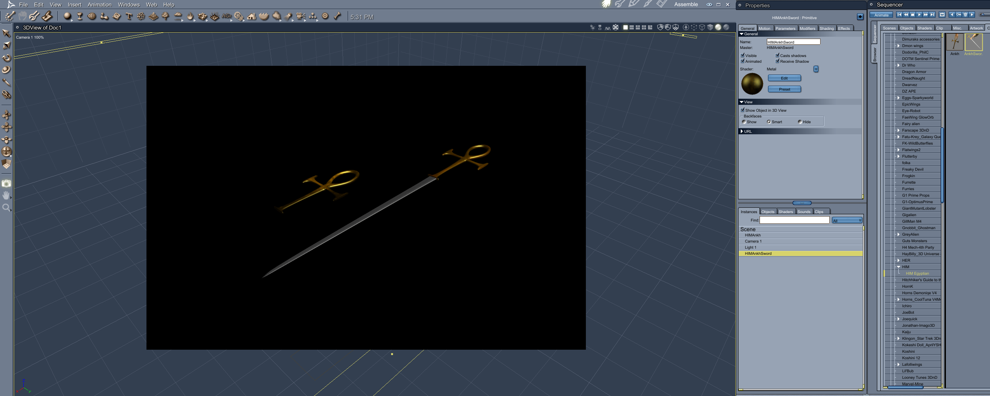The height and width of the screenshot is (396, 990).
Task: Click the Animate button in Sequencer
Action: 881,15
